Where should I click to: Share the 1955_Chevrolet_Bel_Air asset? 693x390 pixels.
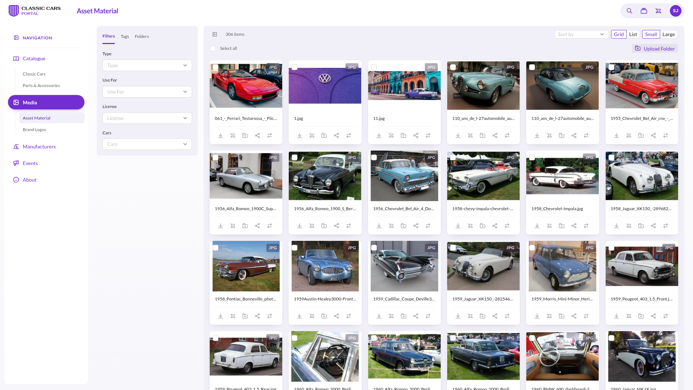pos(653,135)
